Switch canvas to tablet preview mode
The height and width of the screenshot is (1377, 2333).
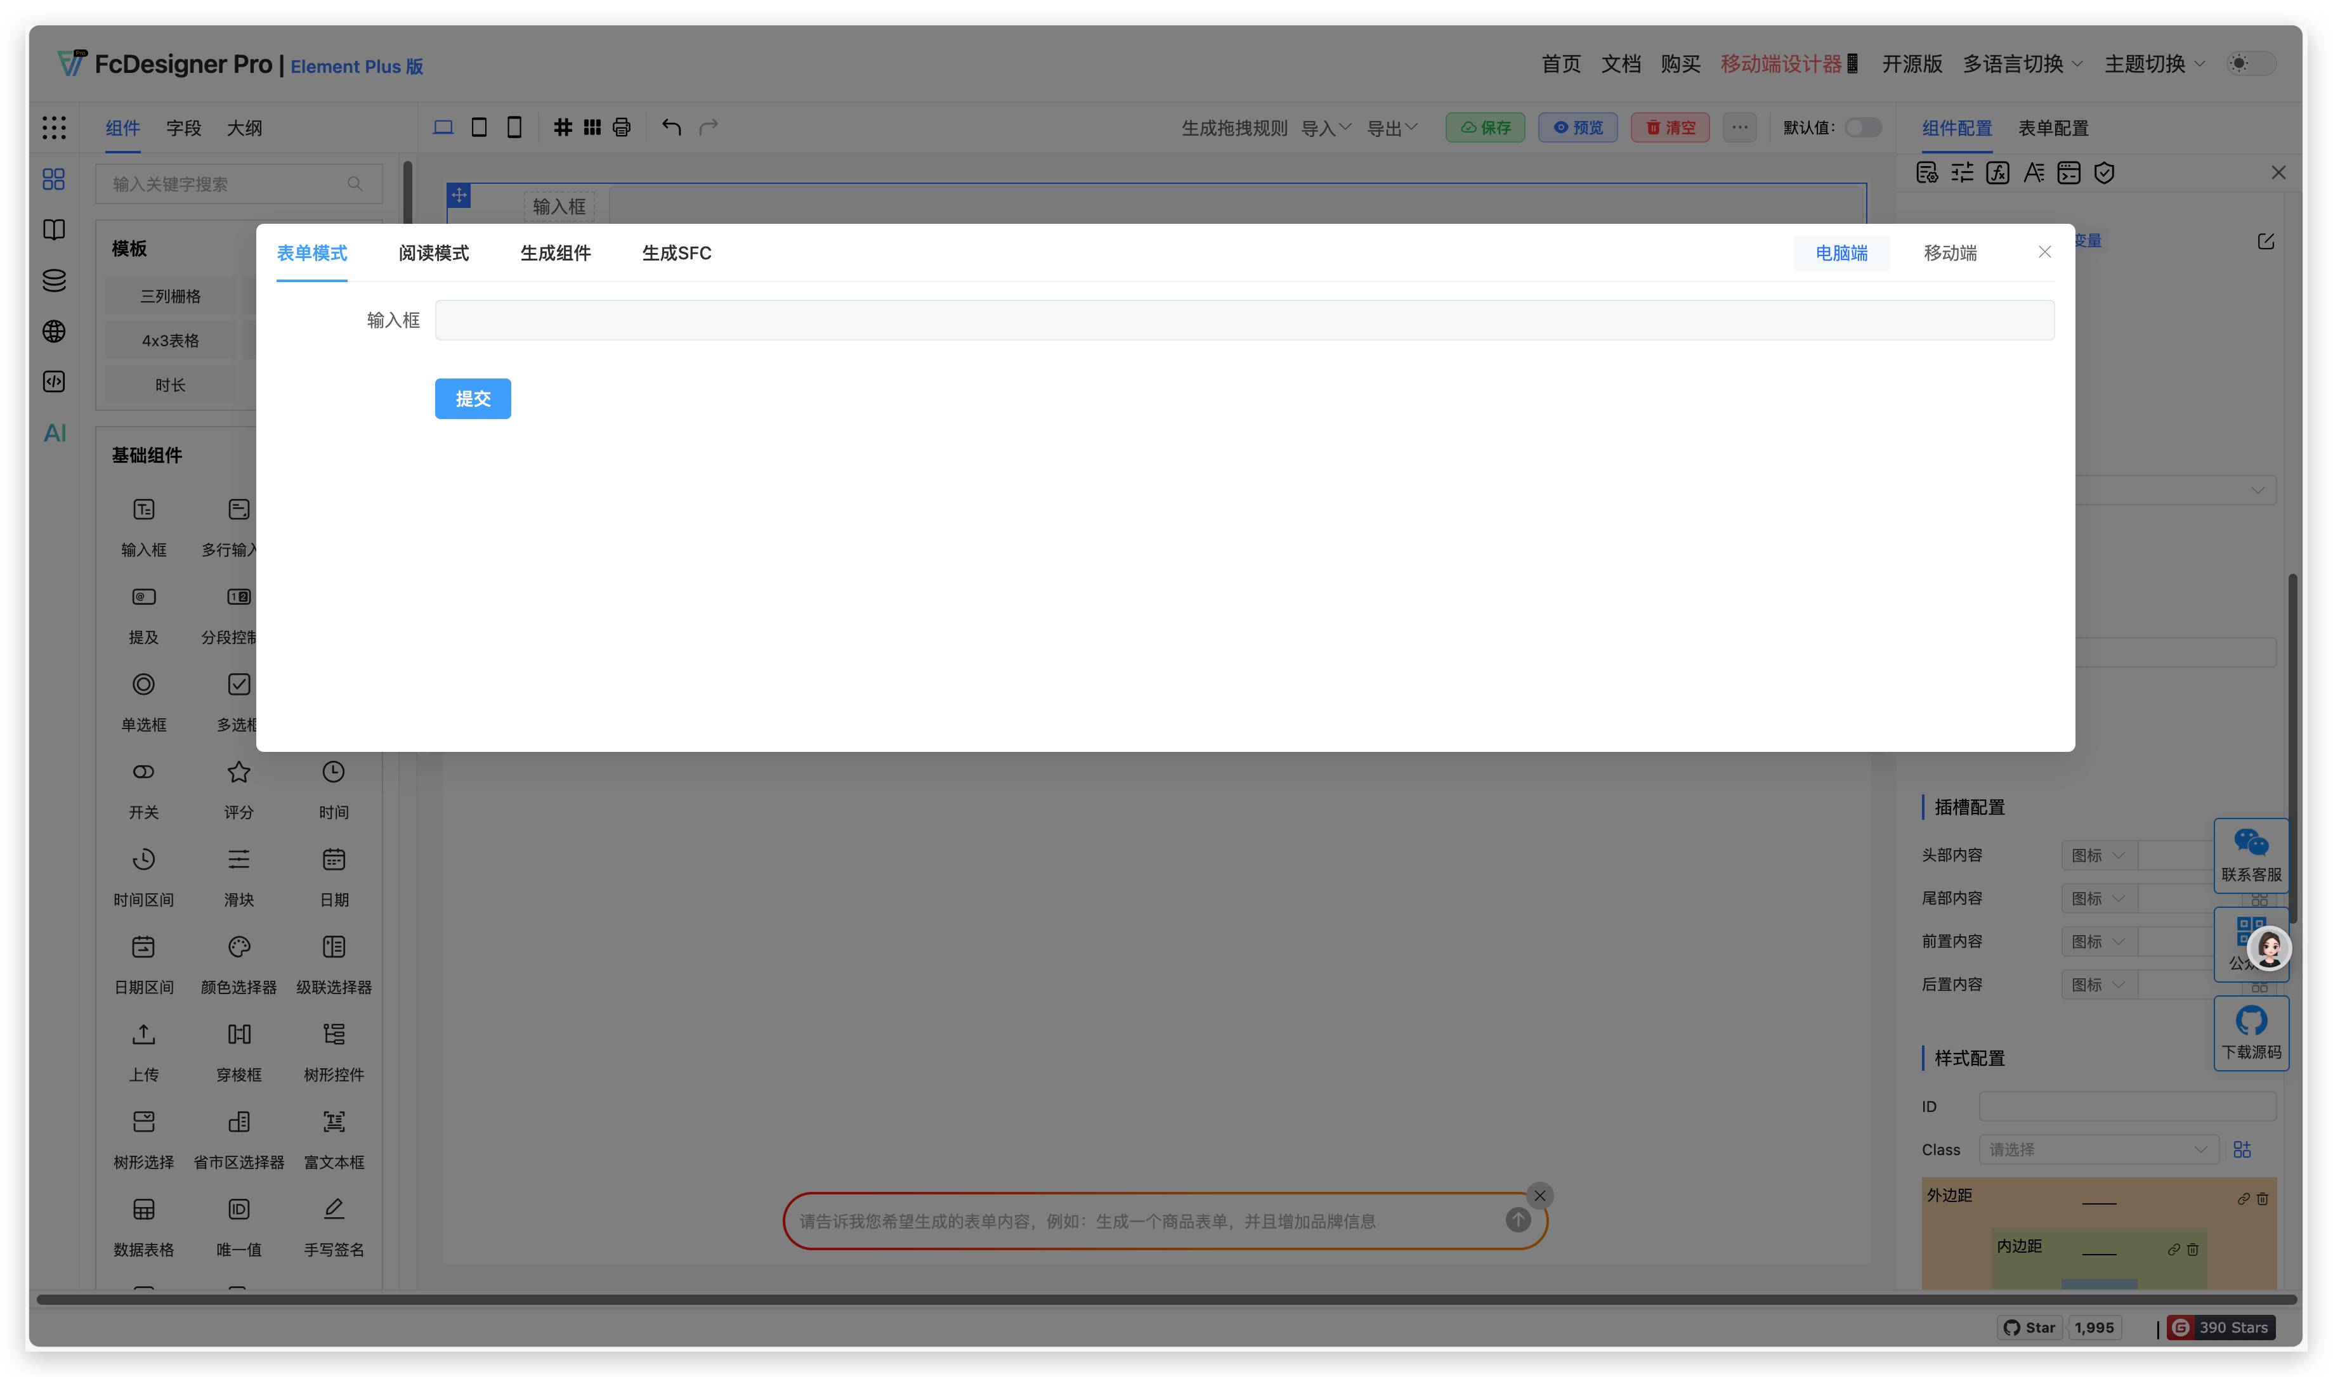479,127
